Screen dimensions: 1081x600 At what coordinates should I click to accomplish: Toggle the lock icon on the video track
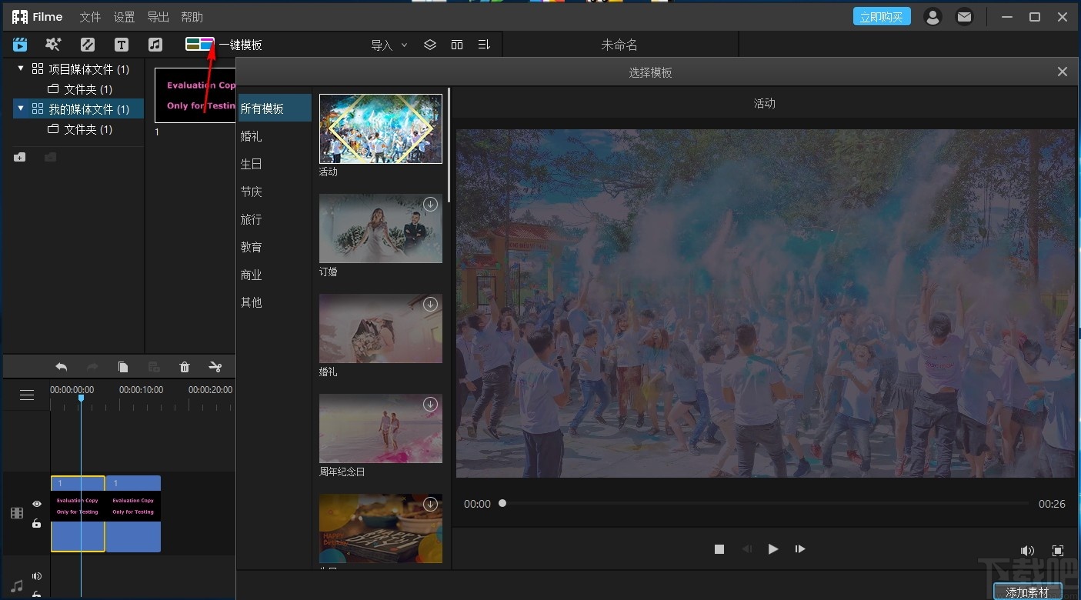click(36, 524)
